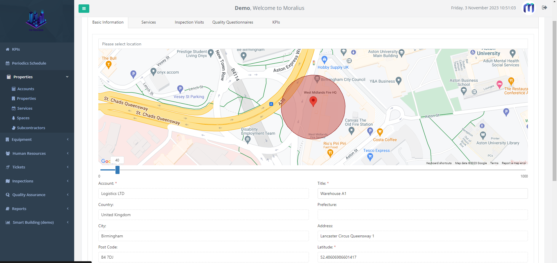The width and height of the screenshot is (557, 263).
Task: Click the page vertical scrollbar
Action: click(x=554, y=100)
